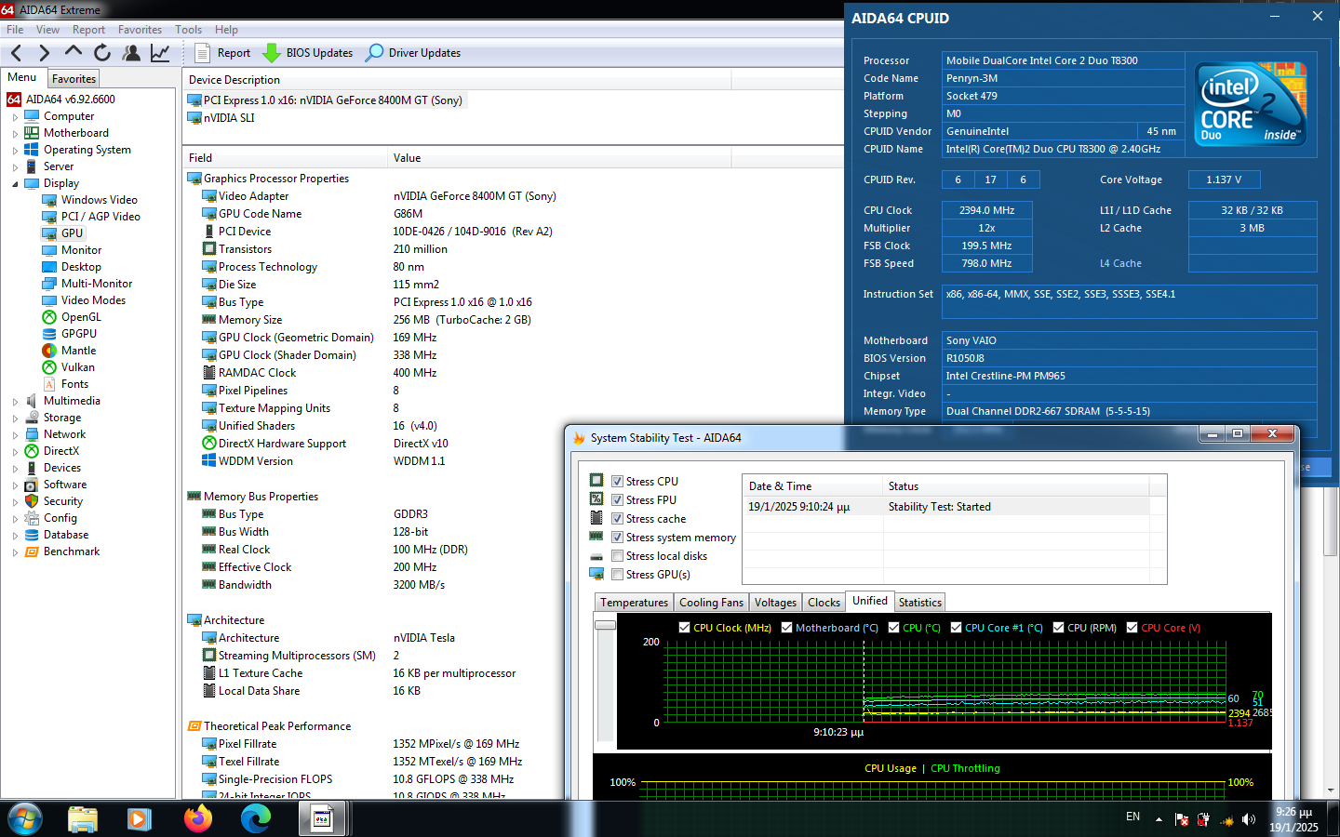Screen dimensions: 1340x837
Task: Select PCI Express GeForce 8400M GT device
Action: tap(325, 100)
